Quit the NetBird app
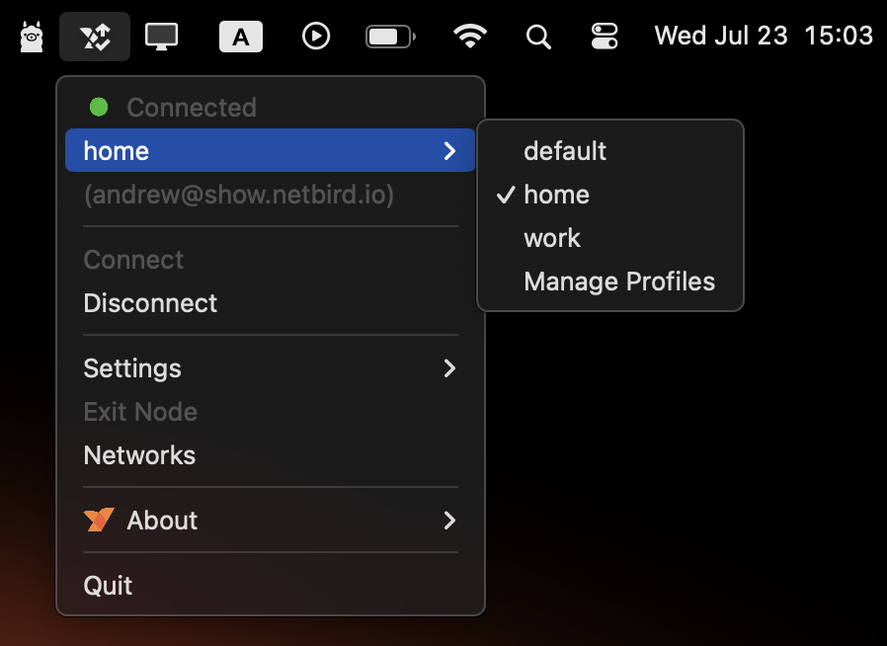 click(x=107, y=585)
